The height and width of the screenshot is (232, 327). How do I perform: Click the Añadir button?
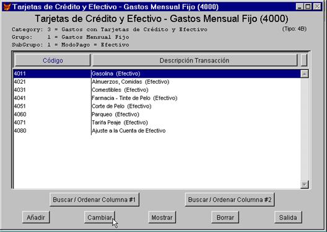pos(36,217)
